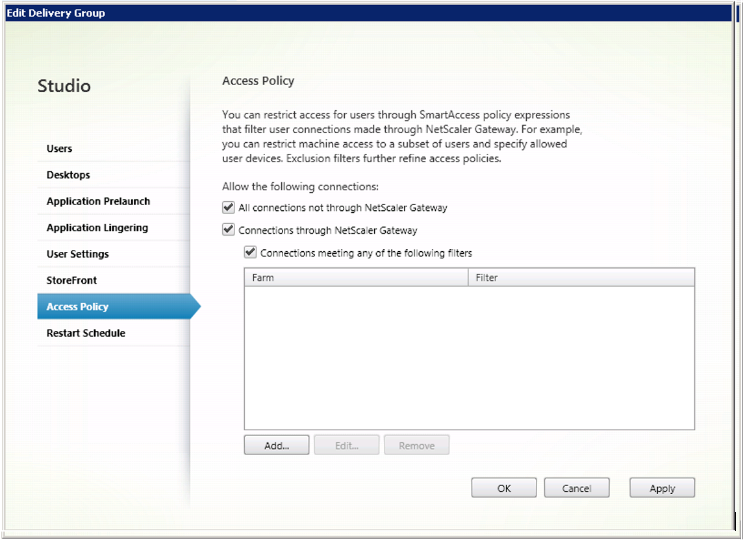
Task: Uncheck All connections not through NetScaler Gateway
Action: click(x=229, y=208)
